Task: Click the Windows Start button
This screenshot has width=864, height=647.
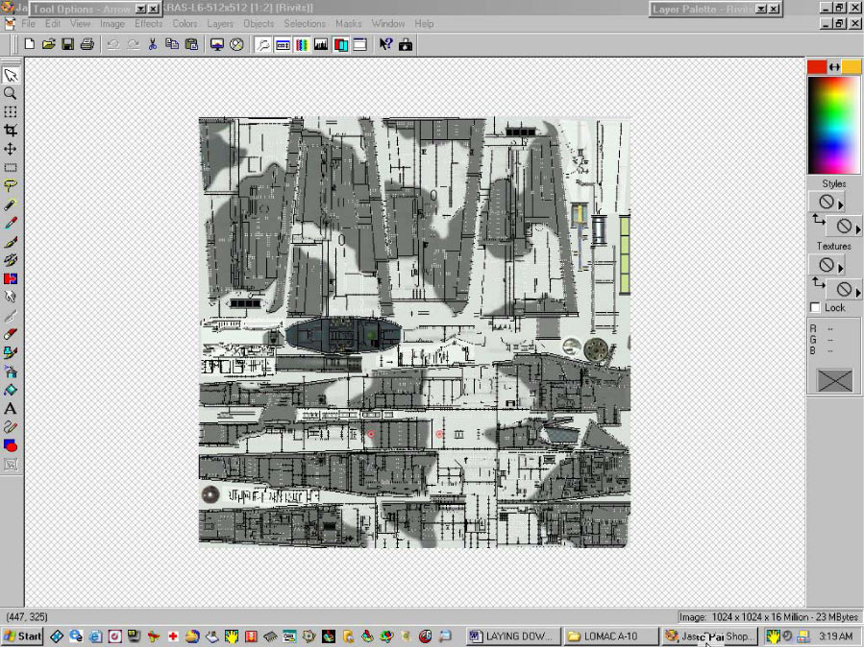Action: pos(23,636)
